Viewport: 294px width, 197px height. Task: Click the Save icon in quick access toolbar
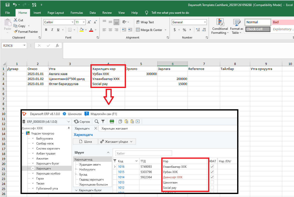(7, 5)
